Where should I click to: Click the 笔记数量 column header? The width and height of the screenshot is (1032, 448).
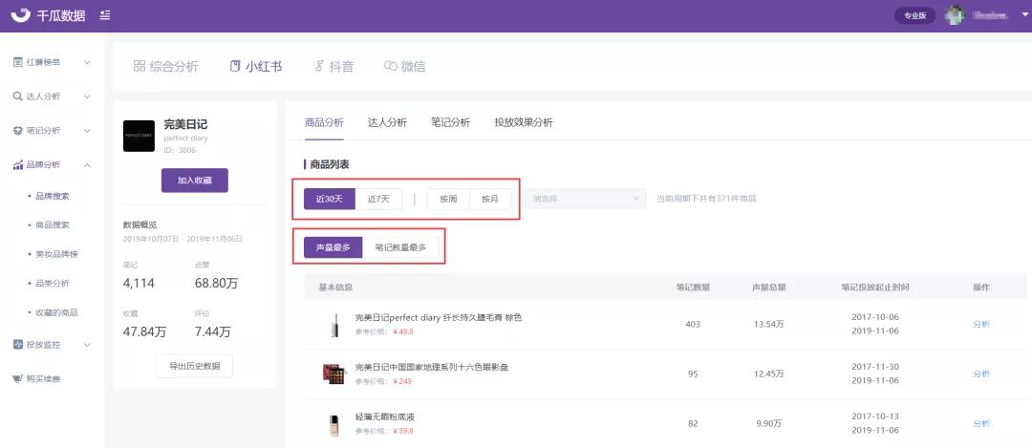pos(693,288)
